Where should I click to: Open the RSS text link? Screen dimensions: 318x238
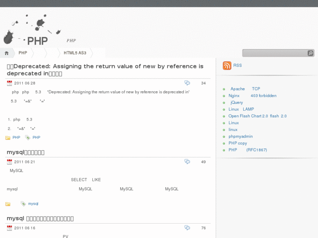pyautogui.click(x=237, y=66)
